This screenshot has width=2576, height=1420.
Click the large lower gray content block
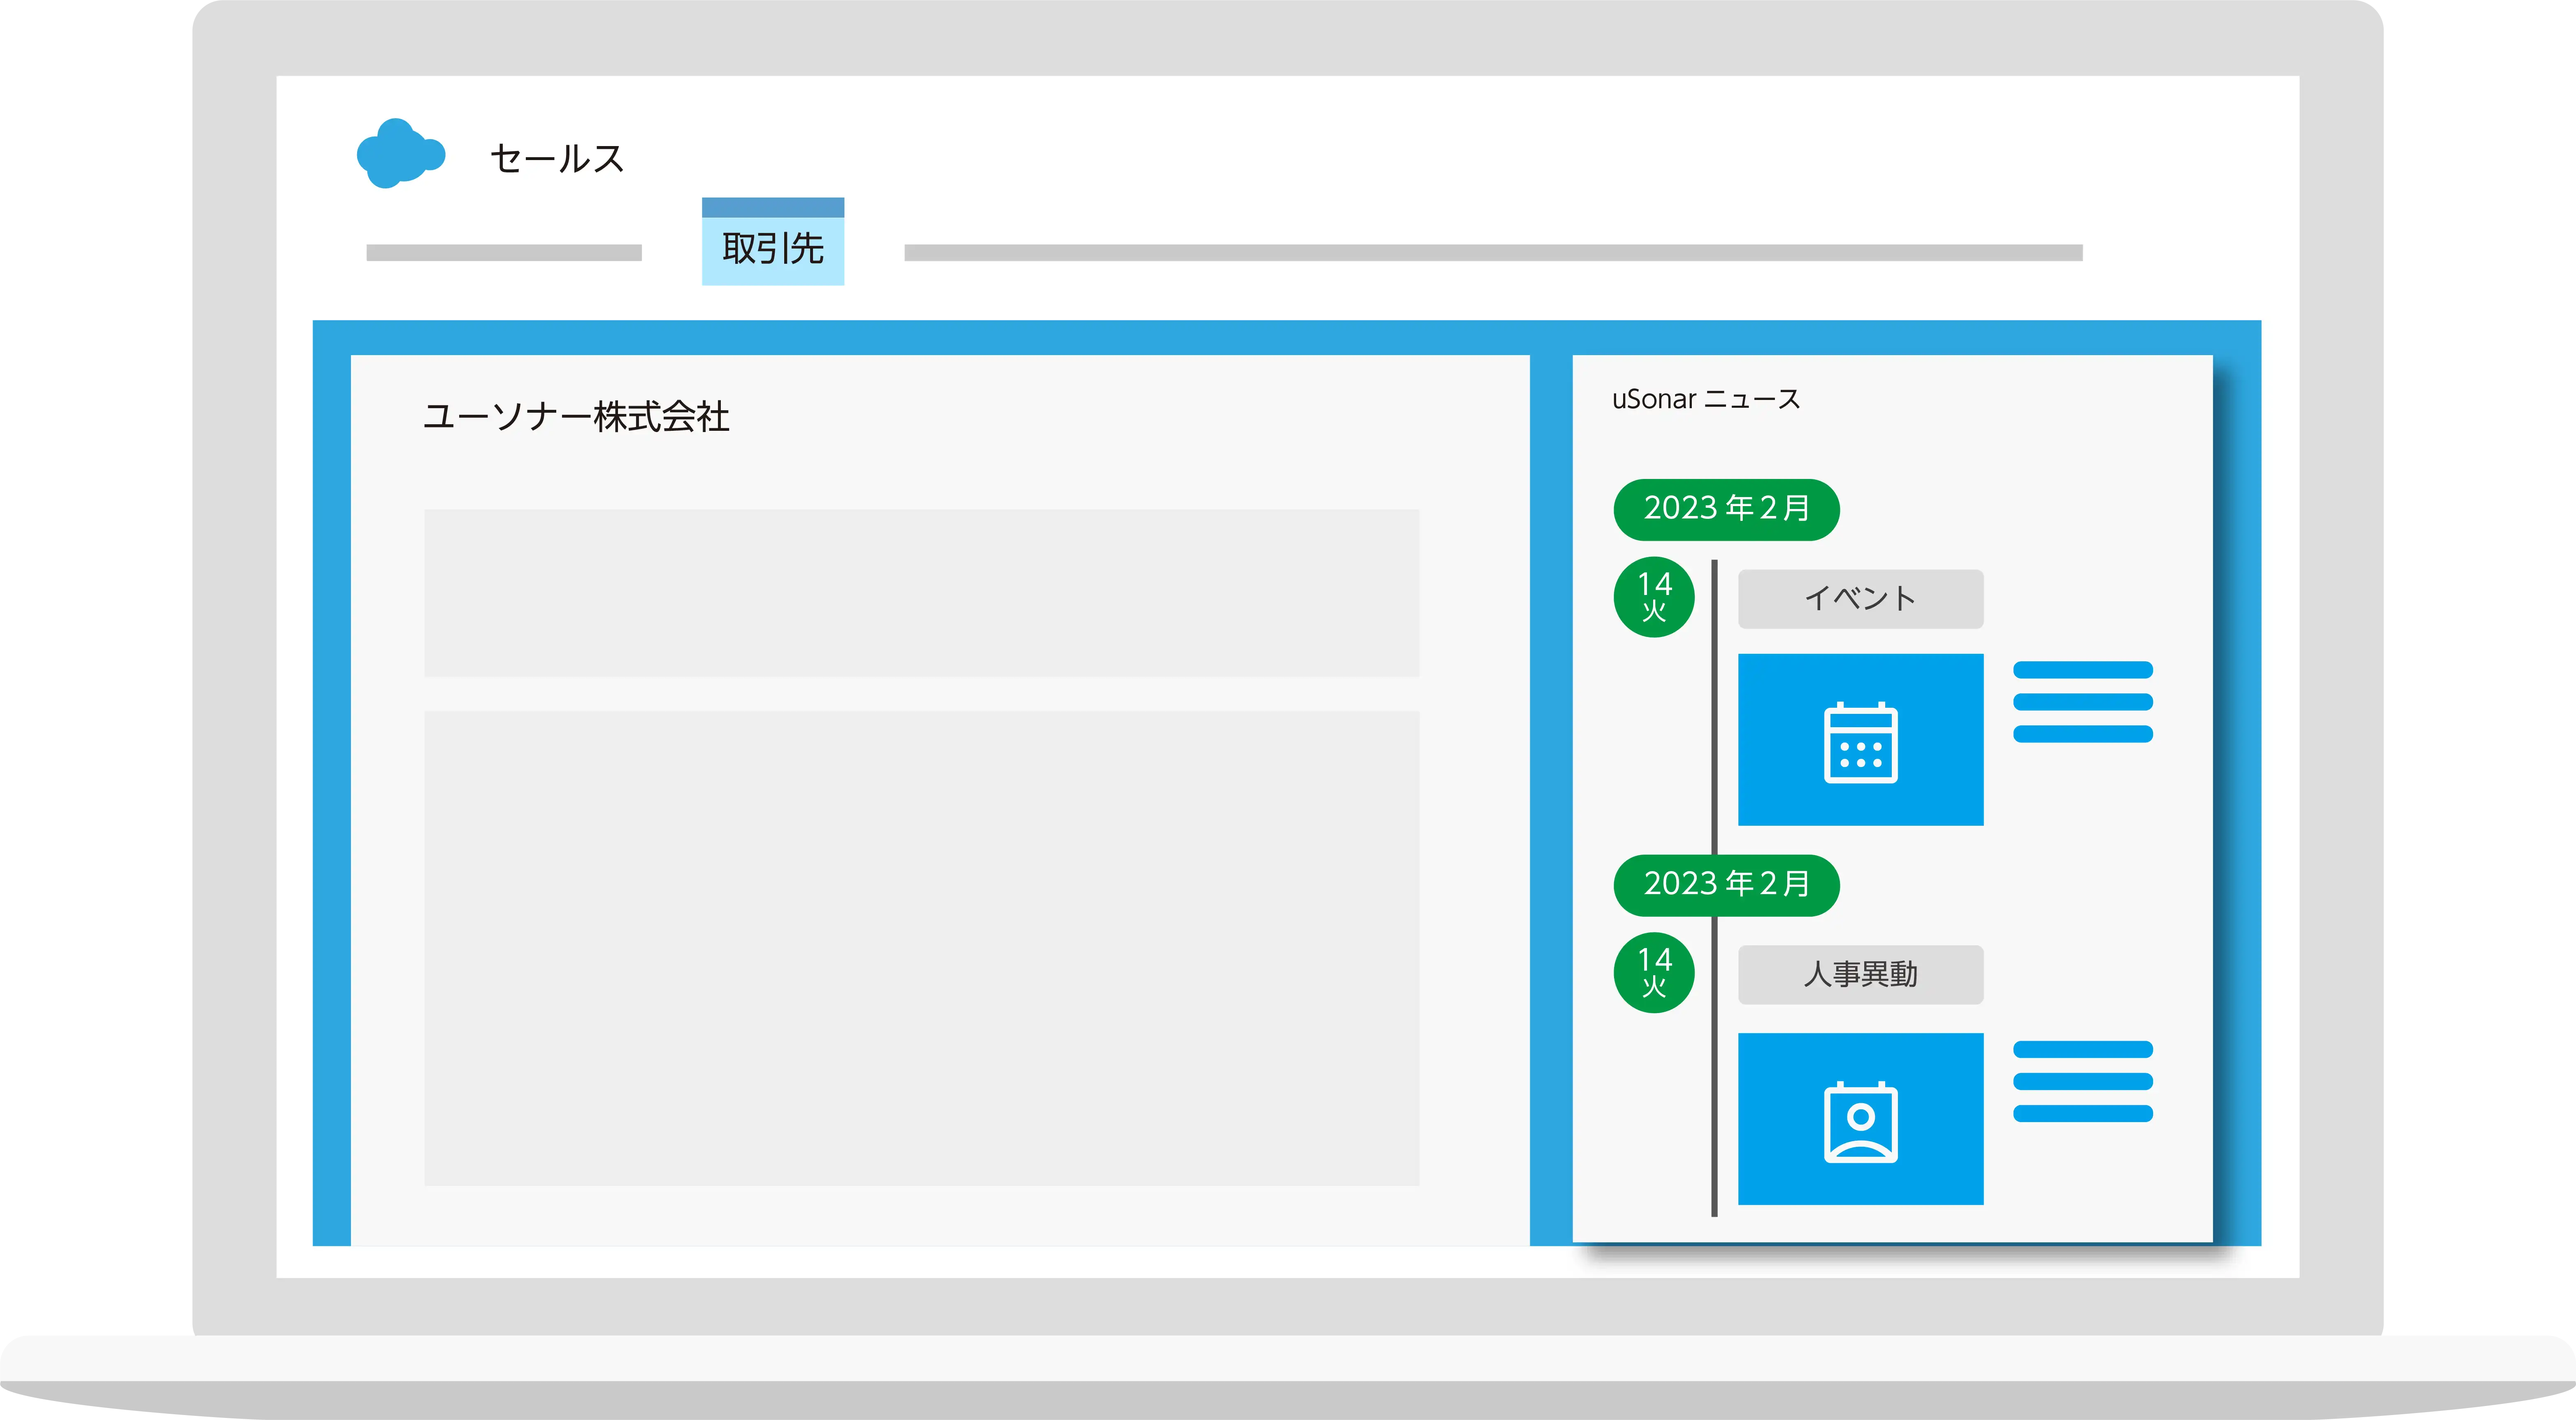click(922, 949)
